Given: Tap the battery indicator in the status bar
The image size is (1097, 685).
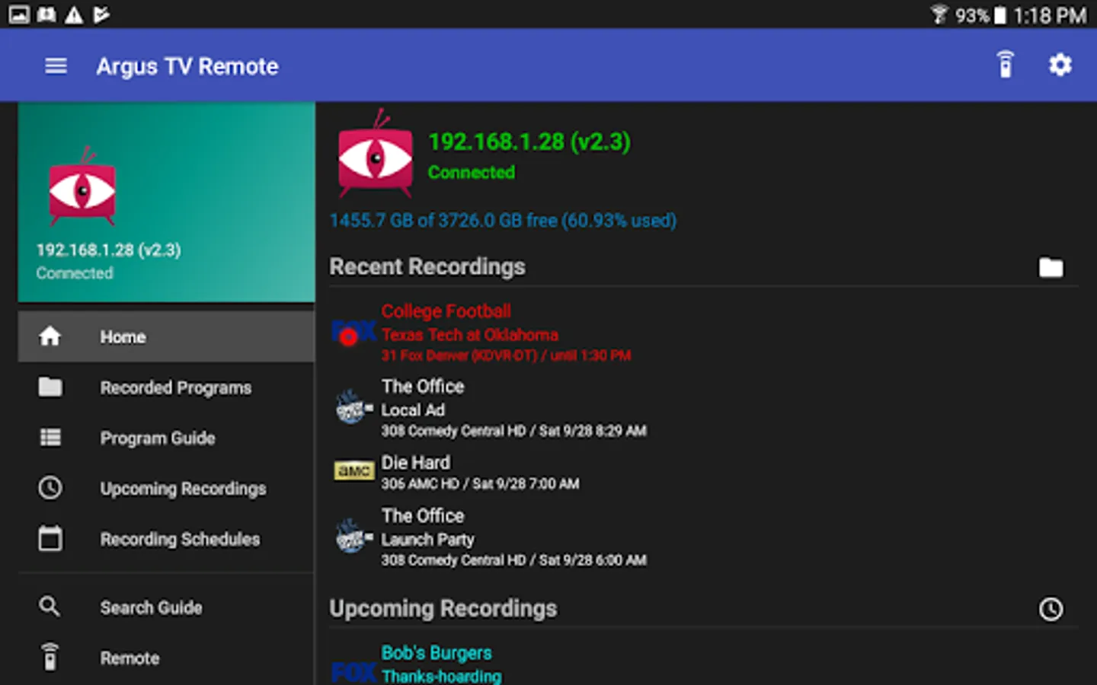Looking at the screenshot, I should point(999,15).
